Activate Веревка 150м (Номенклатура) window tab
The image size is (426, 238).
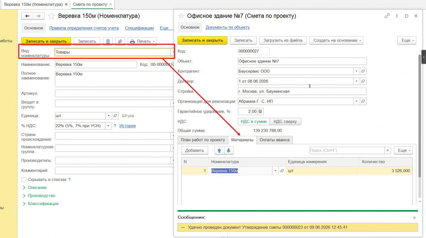[33, 4]
